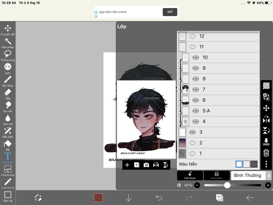Toggle visibility of layer 10
Image resolution: width=273 pixels, height=205 pixels.
(x=195, y=58)
